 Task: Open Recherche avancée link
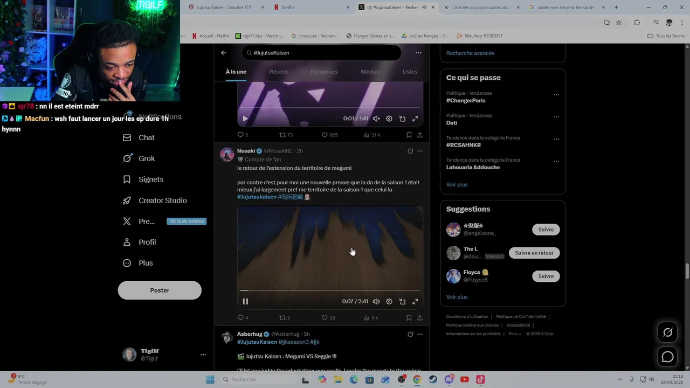[470, 53]
